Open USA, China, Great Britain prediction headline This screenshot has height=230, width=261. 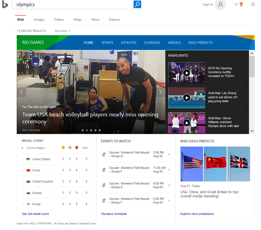tap(209, 194)
